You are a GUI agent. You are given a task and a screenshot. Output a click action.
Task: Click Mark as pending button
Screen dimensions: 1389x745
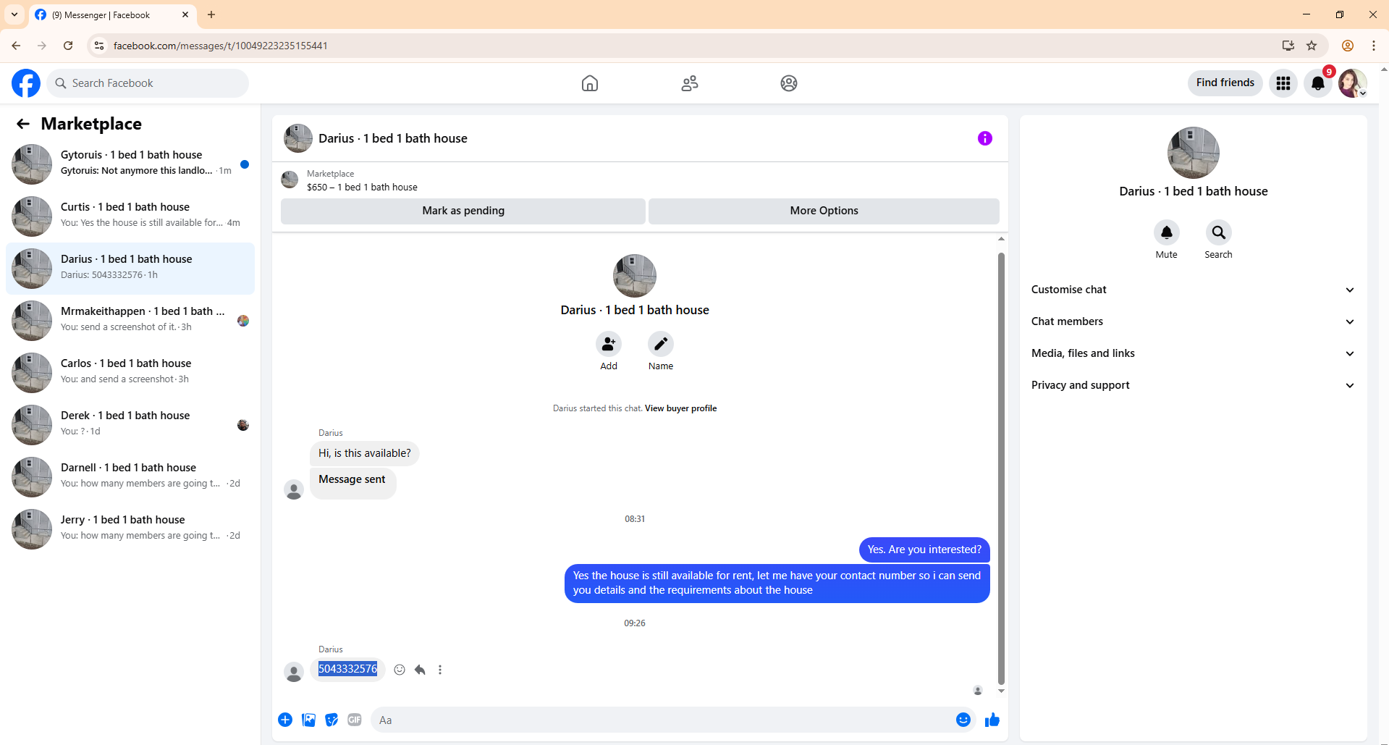(x=463, y=211)
